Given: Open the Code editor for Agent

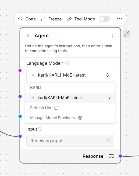Looking at the screenshot, I should pos(27,19).
